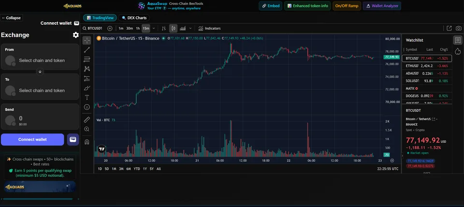Activate the zoom in tool

point(87,129)
